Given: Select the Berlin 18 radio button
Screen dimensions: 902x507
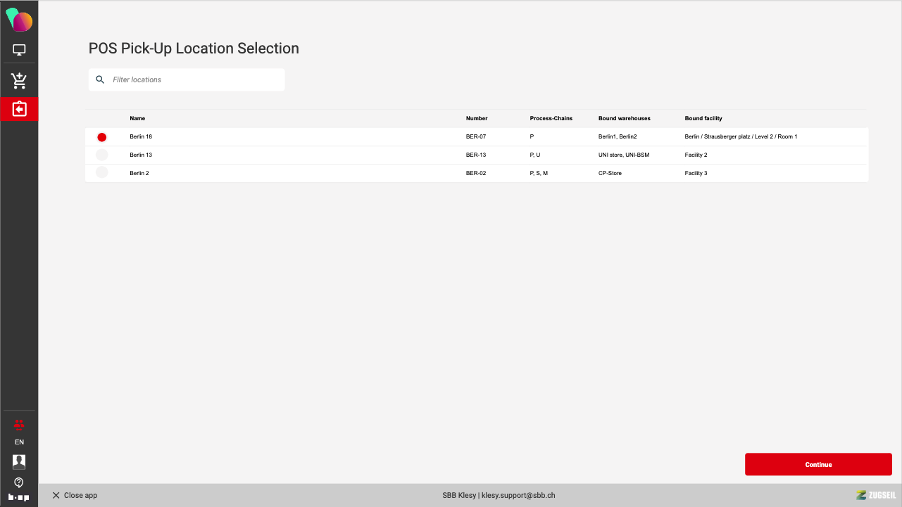Looking at the screenshot, I should point(102,137).
